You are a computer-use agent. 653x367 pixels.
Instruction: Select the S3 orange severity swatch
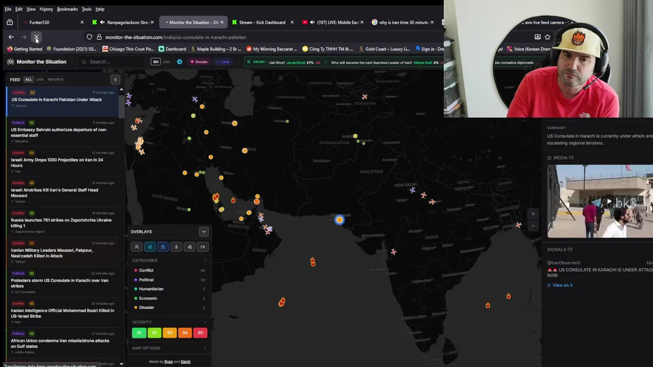[169, 333]
